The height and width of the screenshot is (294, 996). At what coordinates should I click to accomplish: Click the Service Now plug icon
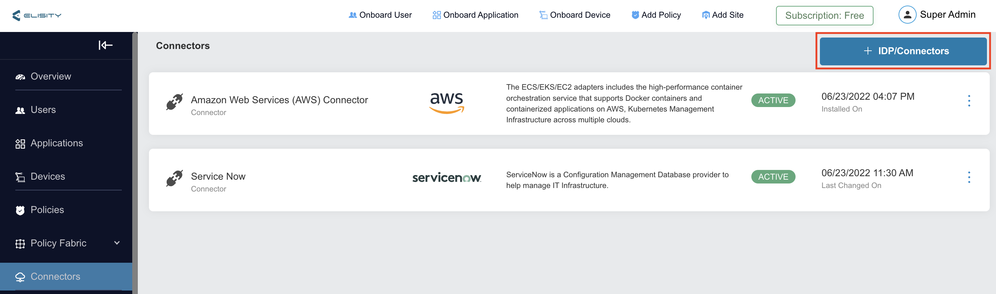[174, 178]
